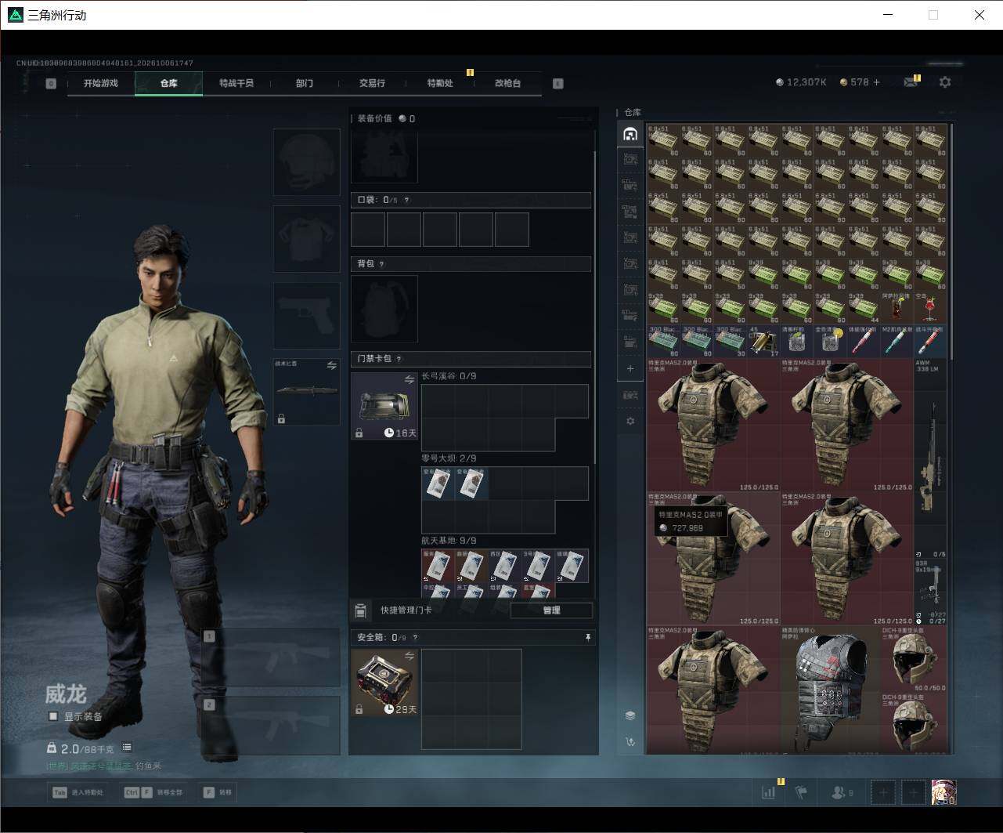Click the 转移全部 button
This screenshot has width=1003, height=833.
pyautogui.click(x=153, y=792)
